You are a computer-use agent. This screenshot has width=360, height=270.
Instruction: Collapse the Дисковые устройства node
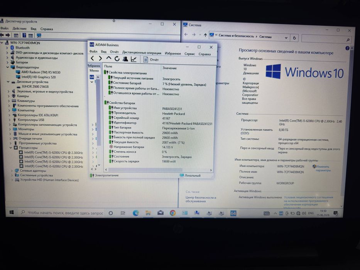pyautogui.click(x=8, y=82)
